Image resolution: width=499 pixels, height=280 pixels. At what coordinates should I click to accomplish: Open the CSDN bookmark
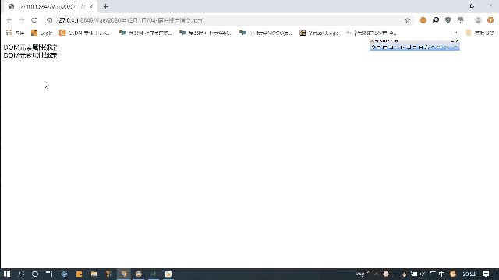coord(85,33)
